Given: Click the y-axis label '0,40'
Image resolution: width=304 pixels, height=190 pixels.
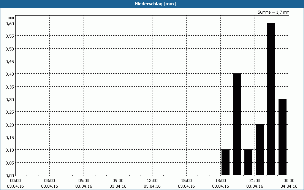Looking at the screenshot, I should click(10, 74).
